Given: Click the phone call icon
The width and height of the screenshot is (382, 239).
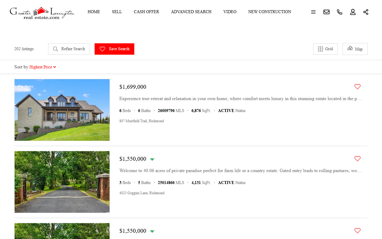Looking at the screenshot, I should (340, 12).
